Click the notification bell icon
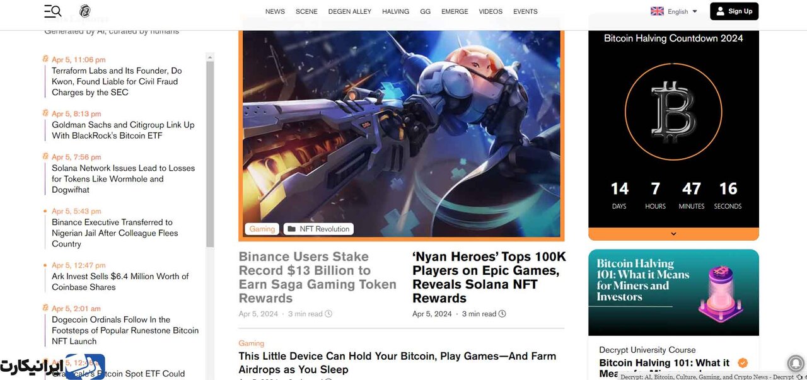This screenshot has height=380, width=807. [796, 363]
